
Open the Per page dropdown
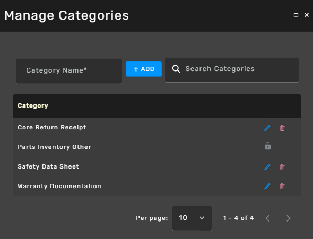point(192,218)
